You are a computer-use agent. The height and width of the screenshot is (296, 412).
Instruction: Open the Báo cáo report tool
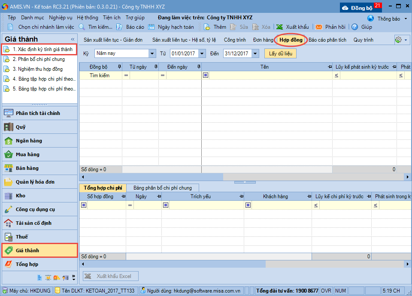(x=120, y=27)
